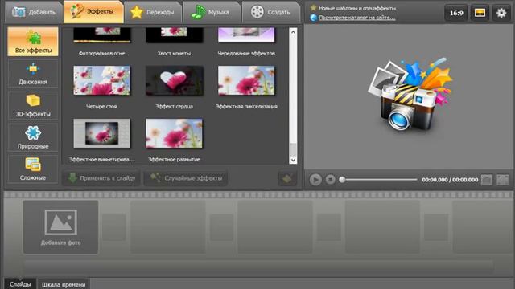The width and height of the screenshot is (515, 289).
Task: Click the Новые шаблоны и спецэффекты text
Action: point(357,8)
